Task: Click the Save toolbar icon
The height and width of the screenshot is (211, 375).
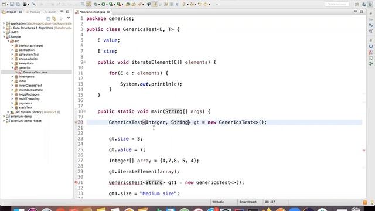Action: [12, 4]
